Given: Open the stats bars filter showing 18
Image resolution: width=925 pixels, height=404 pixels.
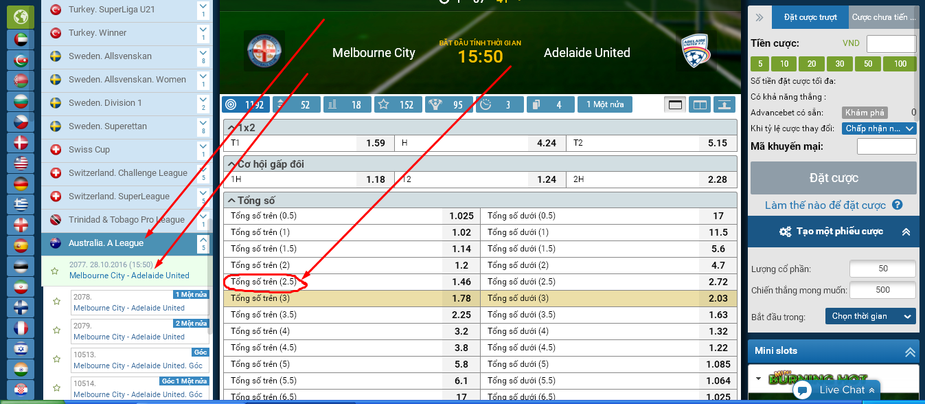Looking at the screenshot, I should tap(347, 104).
